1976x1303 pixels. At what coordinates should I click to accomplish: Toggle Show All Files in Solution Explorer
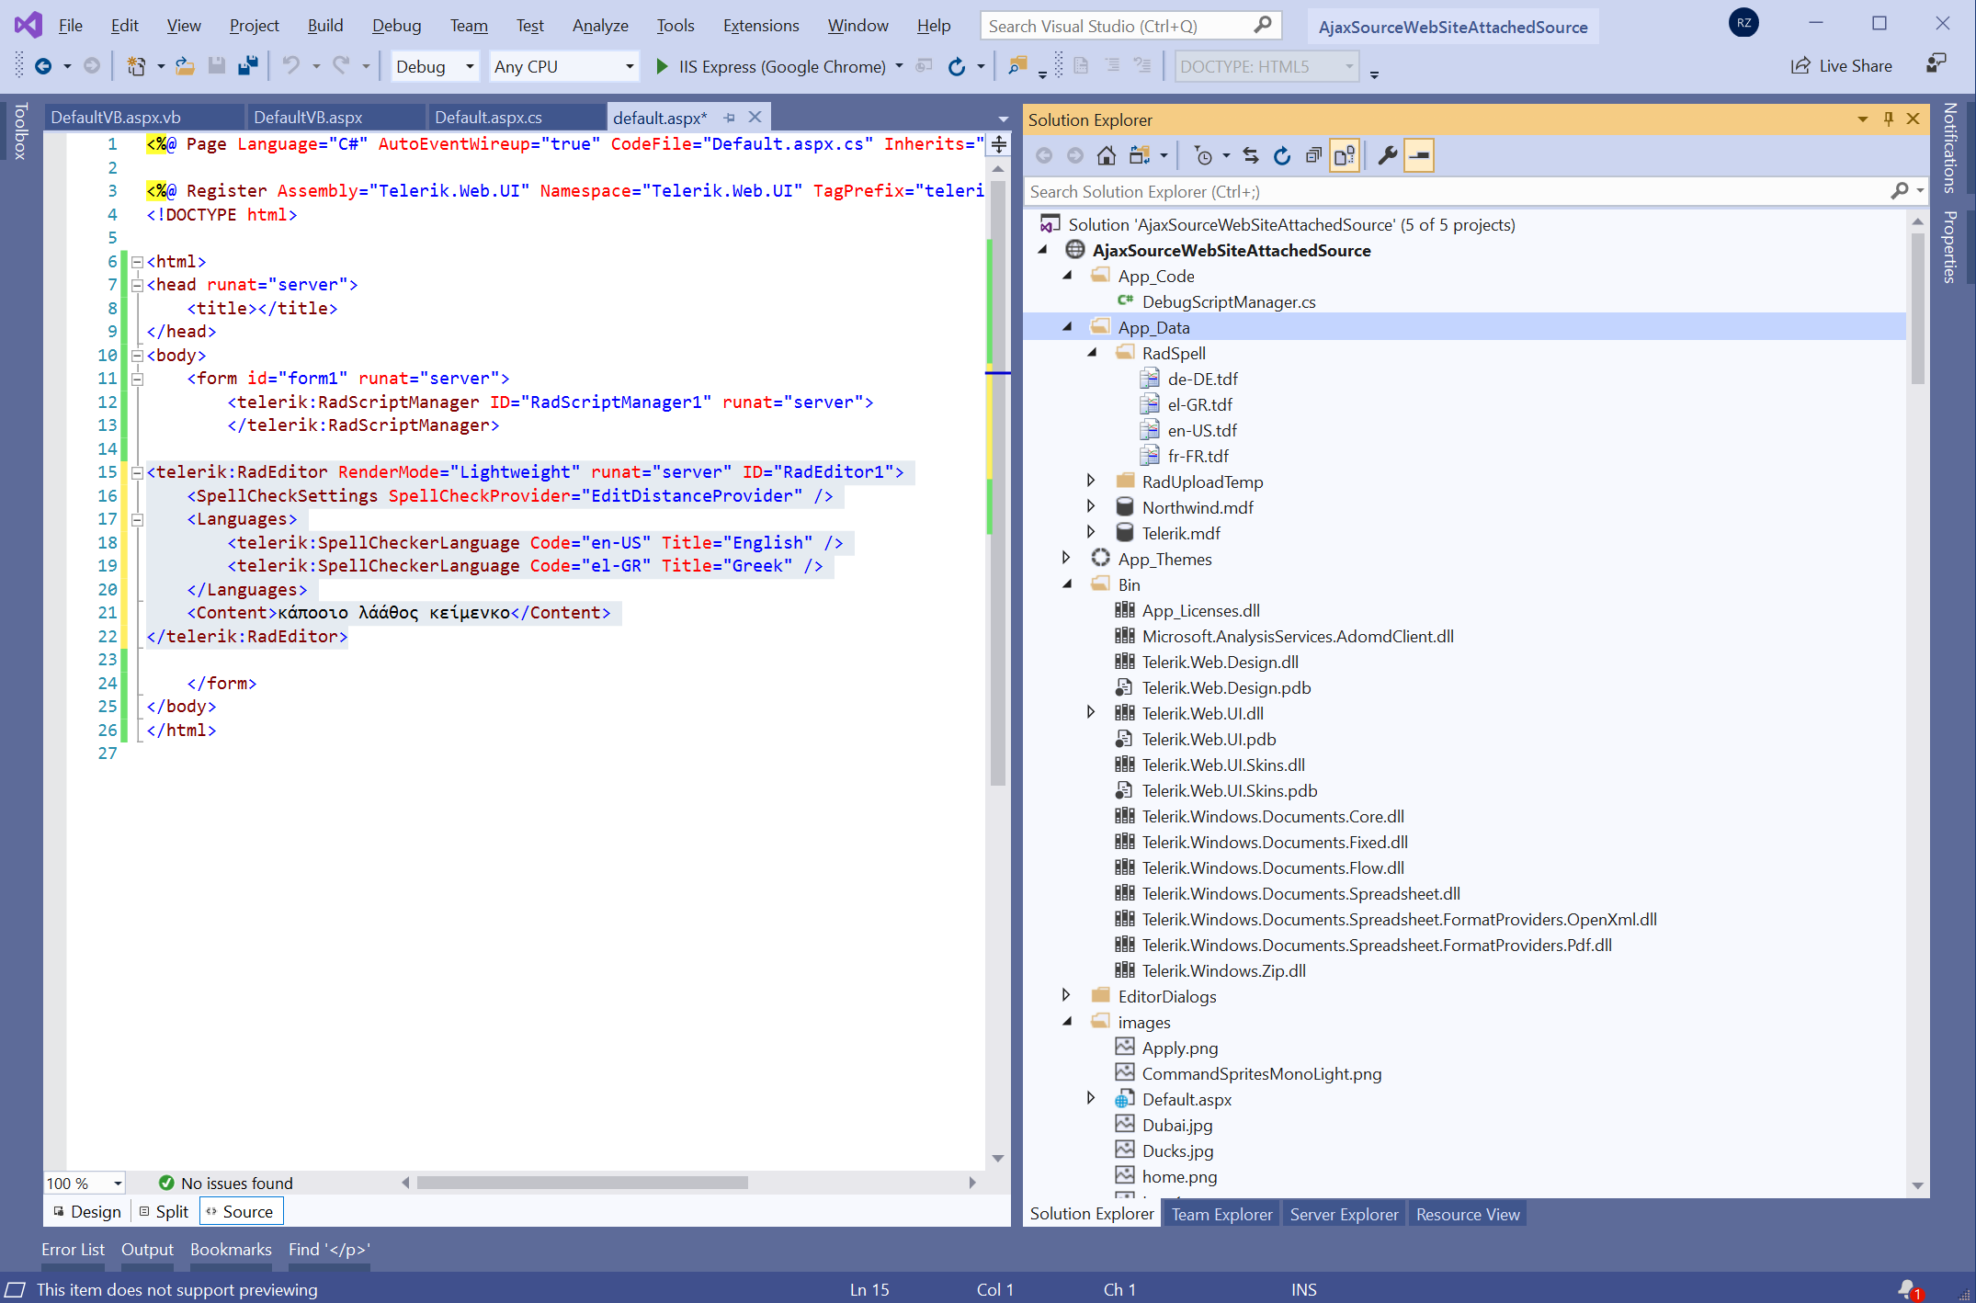click(x=1345, y=156)
